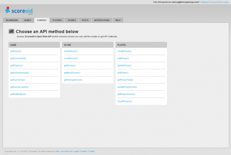Click the createPlayer() method
This screenshot has height=155, width=231.
[x=124, y=51]
